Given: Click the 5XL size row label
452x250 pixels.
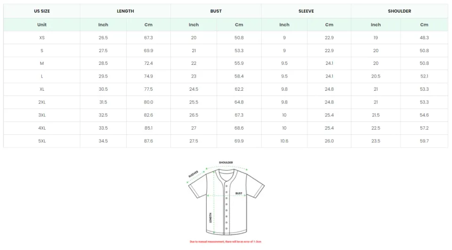Looking at the screenshot, I should coord(42,141).
